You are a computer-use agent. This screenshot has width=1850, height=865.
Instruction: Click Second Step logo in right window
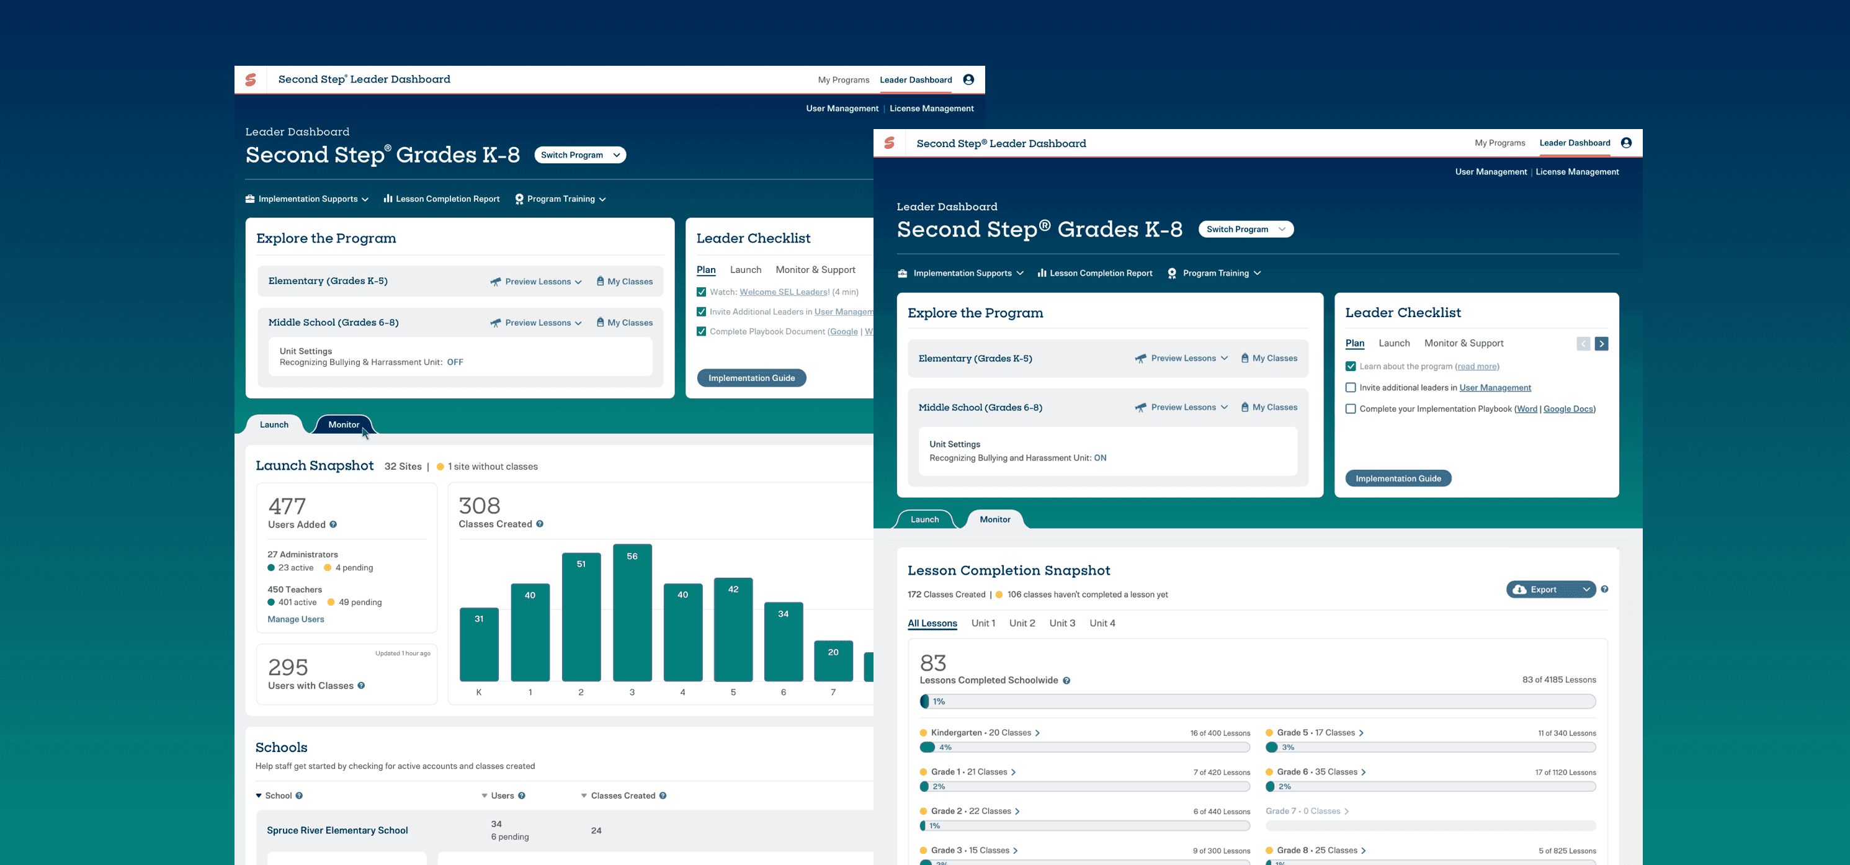tap(889, 143)
